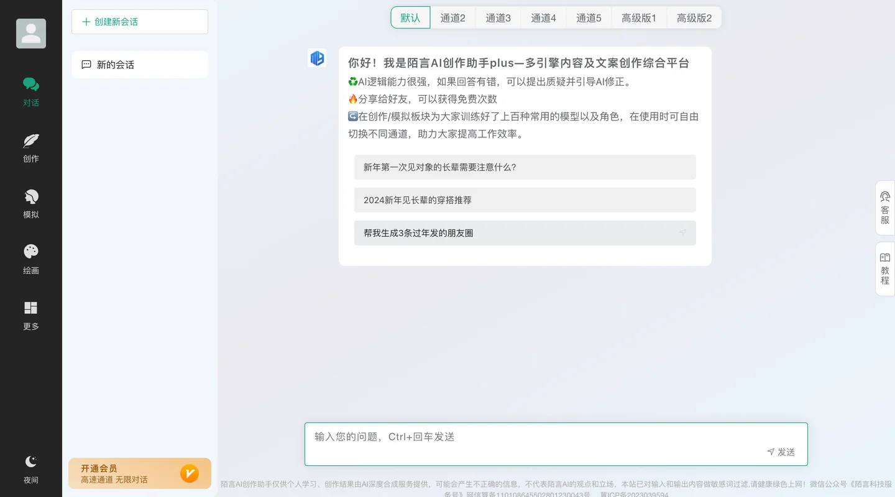Switch to the 通道2 channel
This screenshot has height=497, width=895.
pyautogui.click(x=453, y=17)
